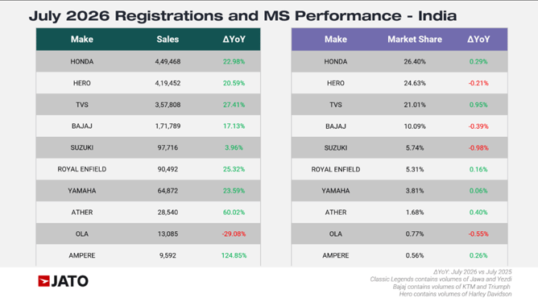The width and height of the screenshot is (538, 302).
Task: Click the ΔYoY header in sales table
Action: (234, 39)
